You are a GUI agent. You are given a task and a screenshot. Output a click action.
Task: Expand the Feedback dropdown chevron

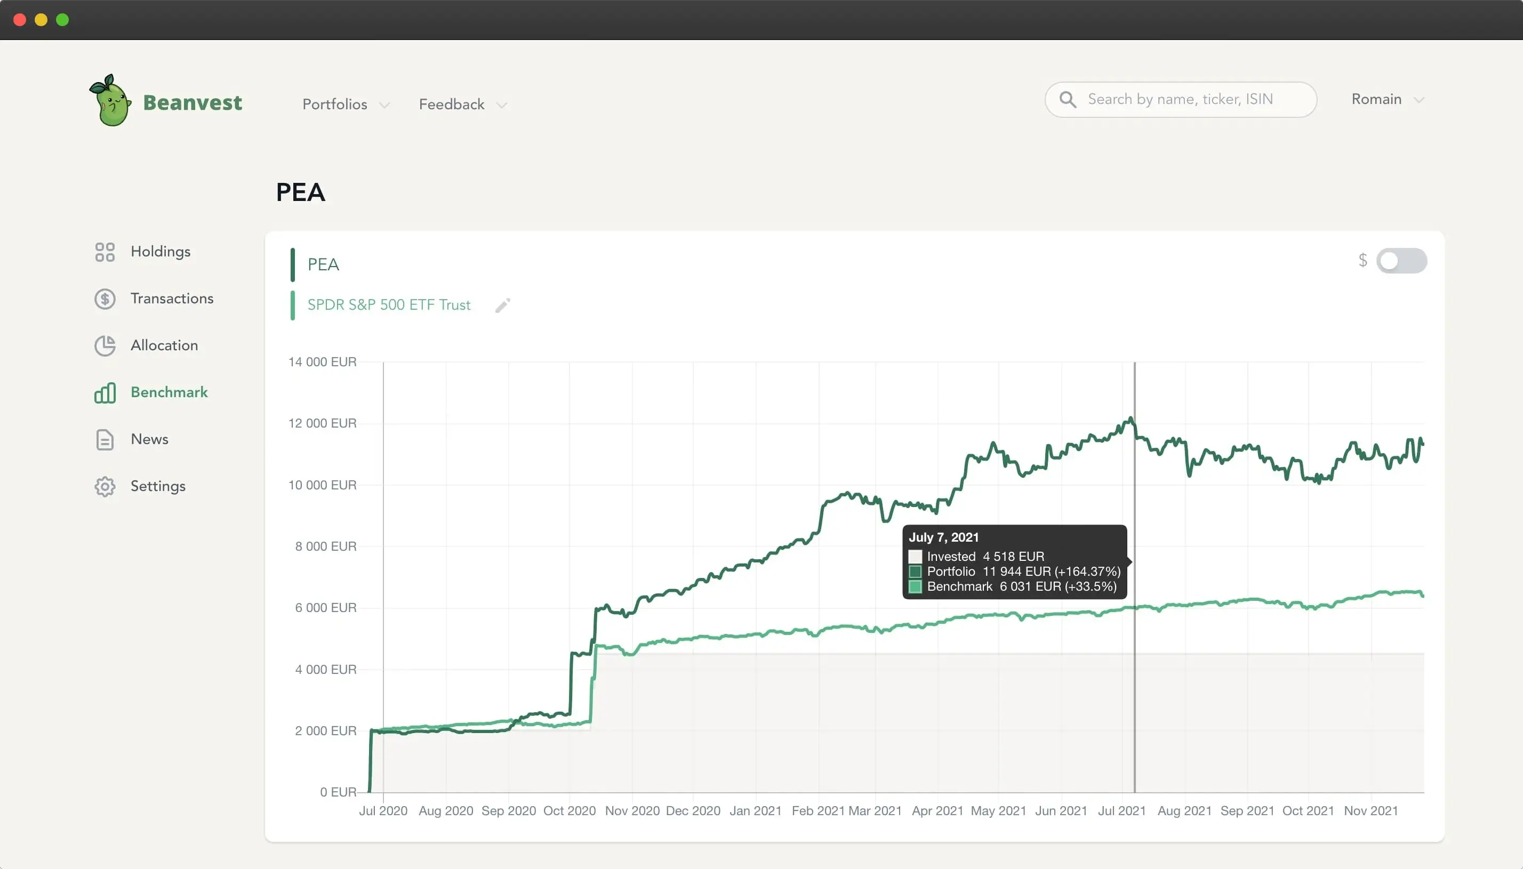pyautogui.click(x=502, y=105)
